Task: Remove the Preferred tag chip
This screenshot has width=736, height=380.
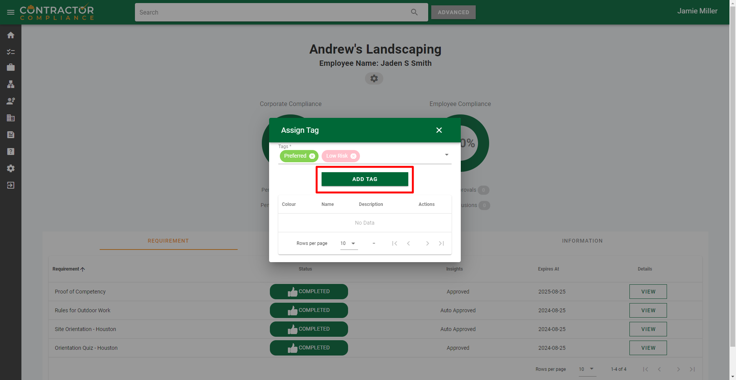Action: click(x=312, y=156)
